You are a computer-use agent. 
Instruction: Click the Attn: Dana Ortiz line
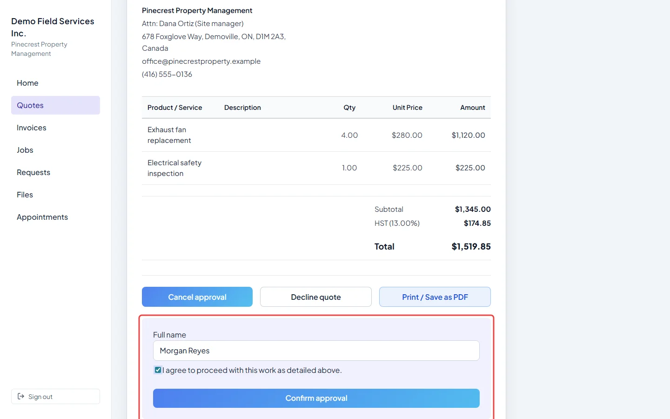click(193, 23)
